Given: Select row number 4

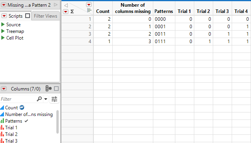Looking at the screenshot, I should pyautogui.click(x=78, y=42).
